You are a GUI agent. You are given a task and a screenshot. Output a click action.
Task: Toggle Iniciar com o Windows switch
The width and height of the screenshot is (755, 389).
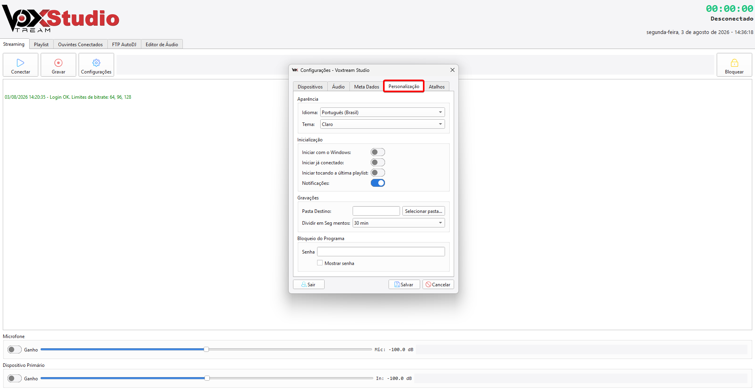coord(378,152)
